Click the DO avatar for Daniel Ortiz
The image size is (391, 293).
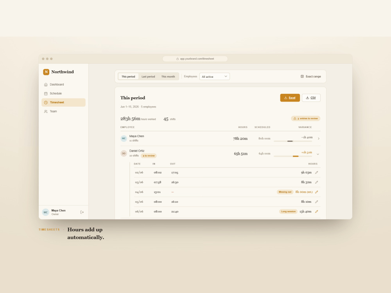124,153
